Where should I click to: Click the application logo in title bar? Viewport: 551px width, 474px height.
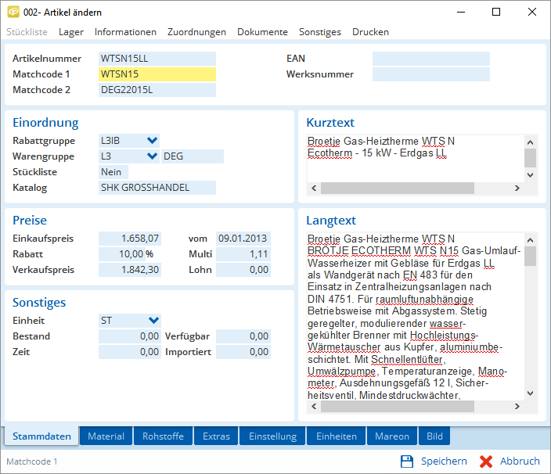coord(13,13)
